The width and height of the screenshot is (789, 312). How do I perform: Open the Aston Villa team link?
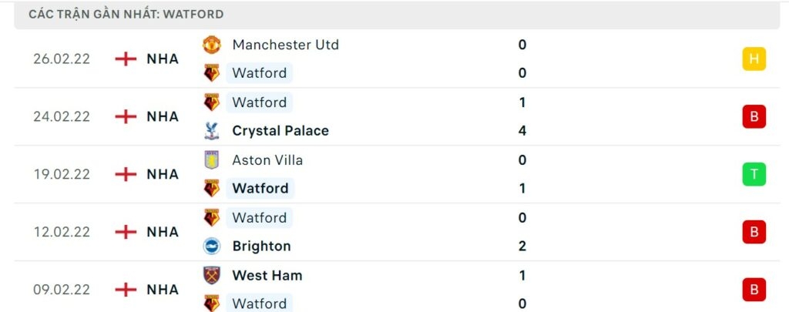pos(267,160)
